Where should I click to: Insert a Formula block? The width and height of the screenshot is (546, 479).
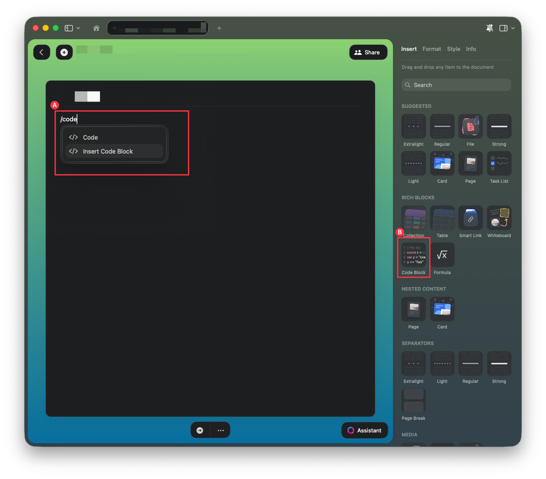[x=442, y=255]
